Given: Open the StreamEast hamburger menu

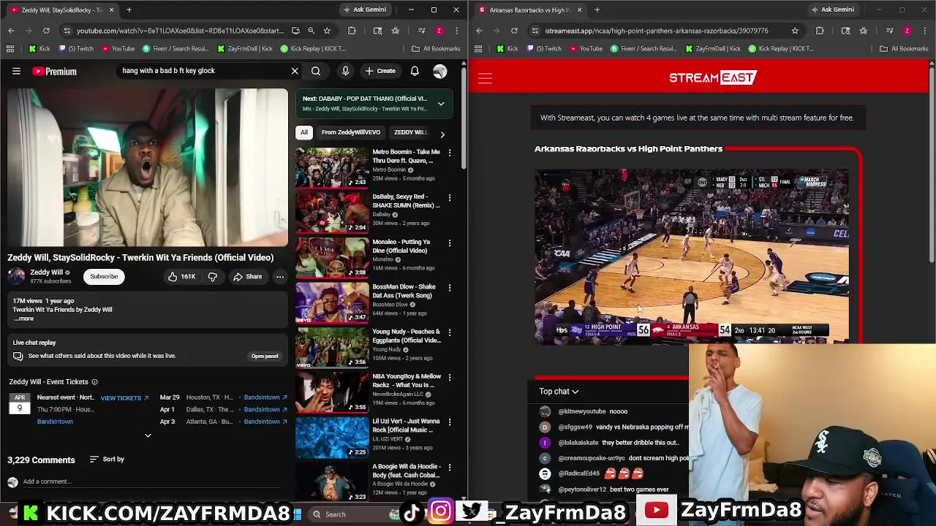Looking at the screenshot, I should [485, 78].
